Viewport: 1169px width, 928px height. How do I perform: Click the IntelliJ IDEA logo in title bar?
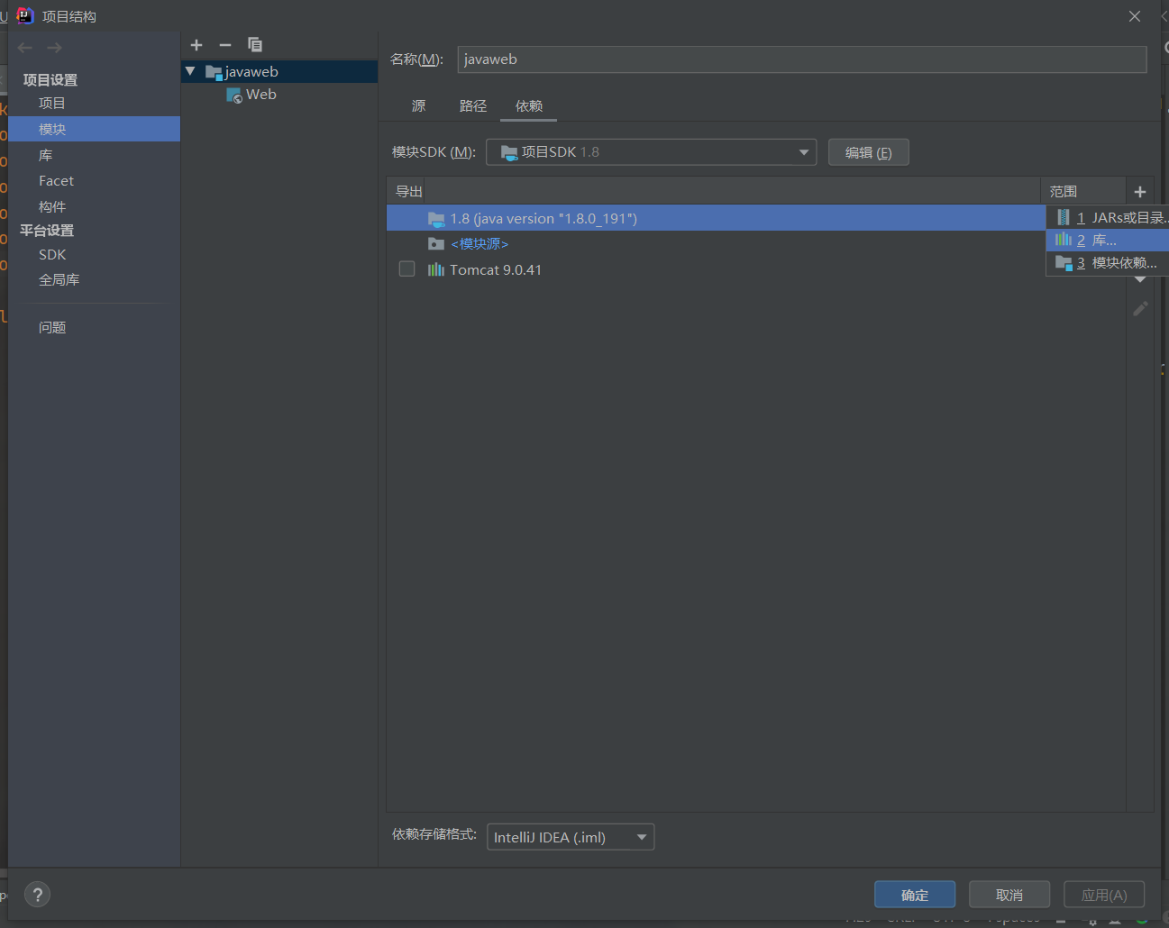point(25,15)
